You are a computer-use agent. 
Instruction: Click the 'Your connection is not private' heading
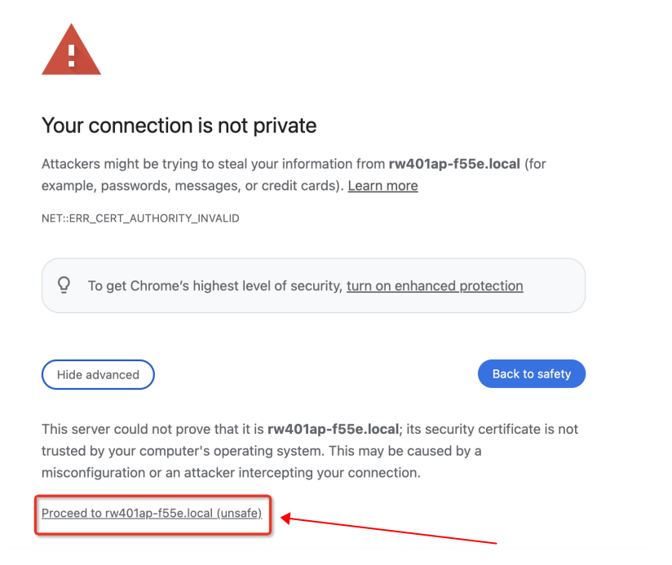(179, 126)
